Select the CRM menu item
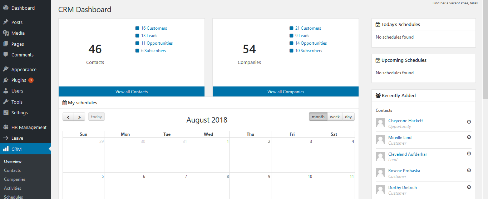The width and height of the screenshot is (488, 199). 25,149
